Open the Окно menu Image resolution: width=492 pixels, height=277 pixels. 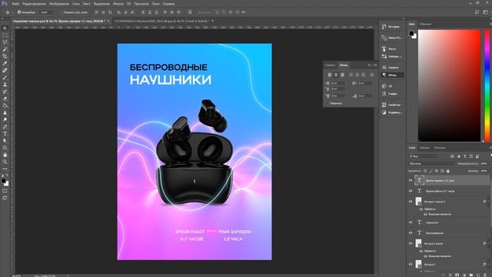pos(155,4)
